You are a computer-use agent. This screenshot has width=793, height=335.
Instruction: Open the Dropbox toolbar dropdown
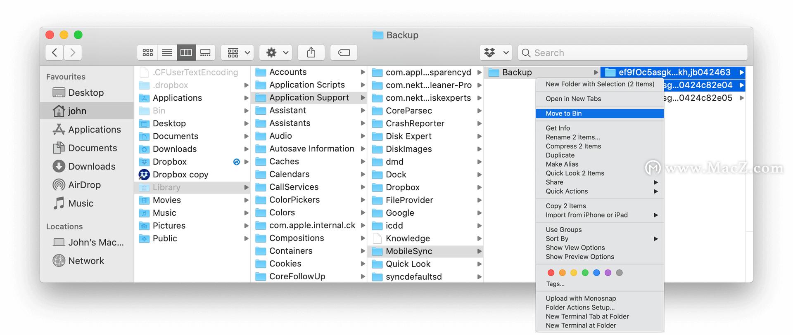pos(496,52)
